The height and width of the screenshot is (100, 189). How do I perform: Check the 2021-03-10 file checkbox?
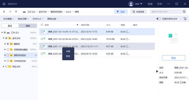42,31
